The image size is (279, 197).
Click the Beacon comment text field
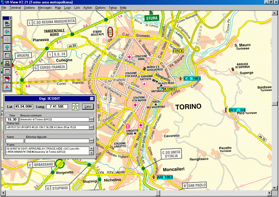point(54,119)
